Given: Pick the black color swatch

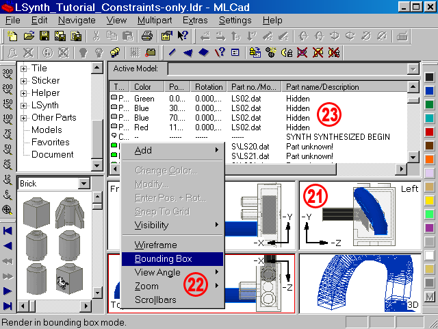Looking at the screenshot, I should click(429, 77).
